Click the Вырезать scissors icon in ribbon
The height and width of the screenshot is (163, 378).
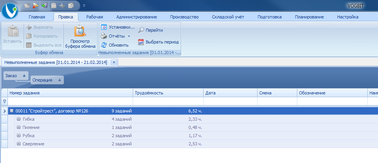click(x=29, y=27)
